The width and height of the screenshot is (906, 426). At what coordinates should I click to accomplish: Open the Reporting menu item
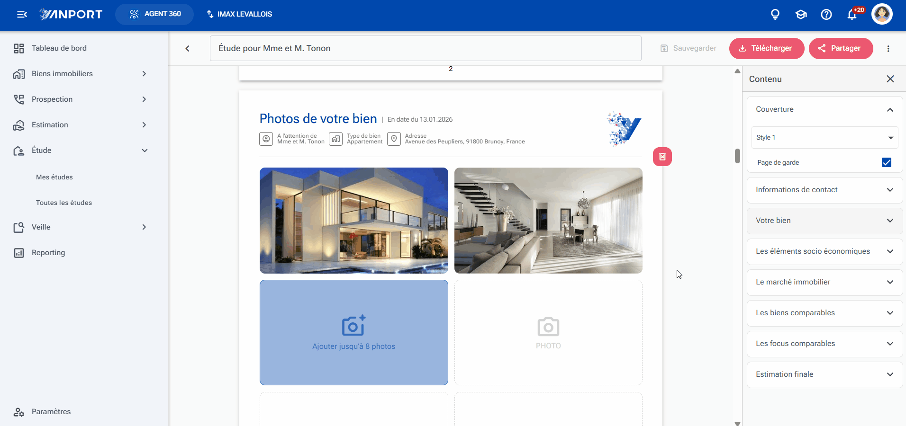point(48,253)
